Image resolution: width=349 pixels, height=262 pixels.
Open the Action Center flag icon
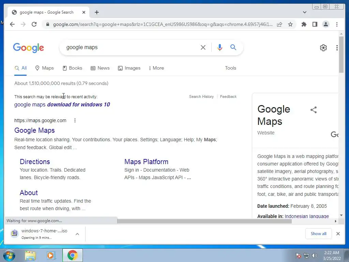(x=298, y=256)
